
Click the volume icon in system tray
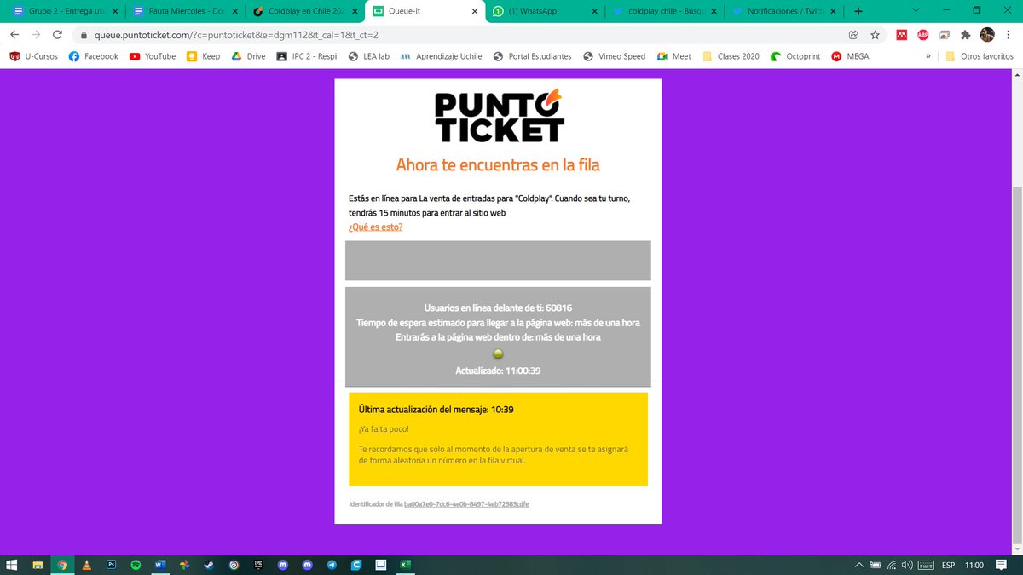pyautogui.click(x=906, y=565)
